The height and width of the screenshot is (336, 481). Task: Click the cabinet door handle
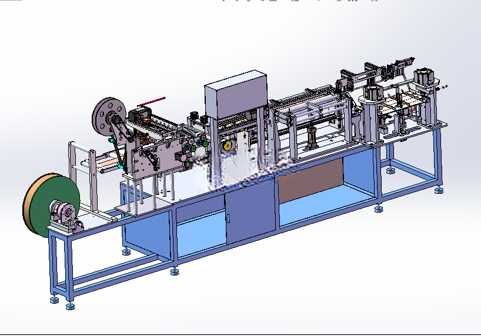pos(228,218)
